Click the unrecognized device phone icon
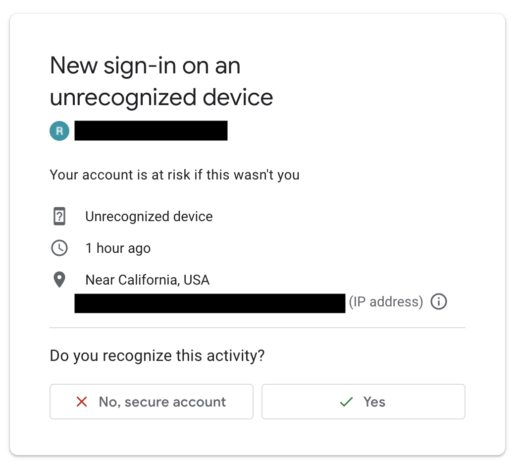The height and width of the screenshot is (471, 520). [x=59, y=217]
